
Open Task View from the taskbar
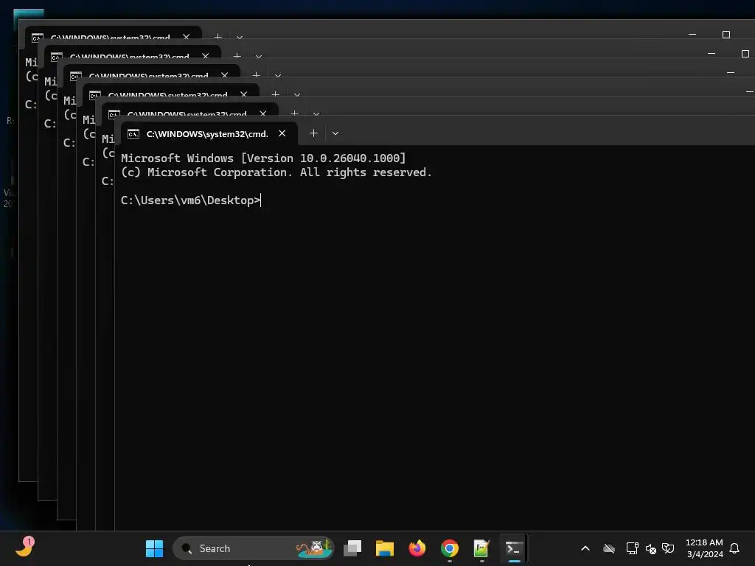[x=352, y=548]
